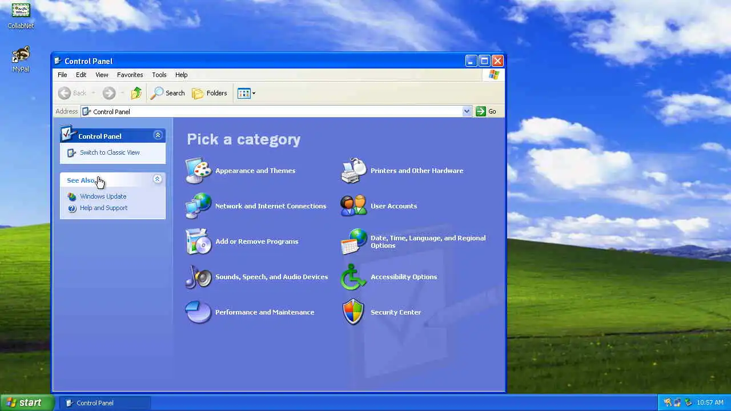Click the Performance and Maintenance link text

[x=264, y=312]
